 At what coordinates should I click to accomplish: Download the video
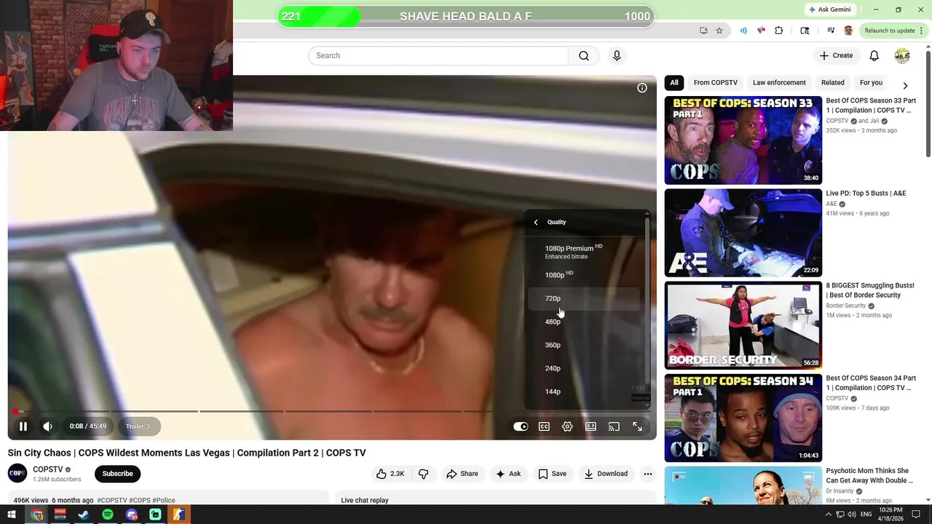(x=606, y=474)
